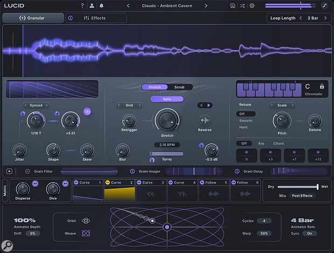Open the user account icon

[92, 6]
